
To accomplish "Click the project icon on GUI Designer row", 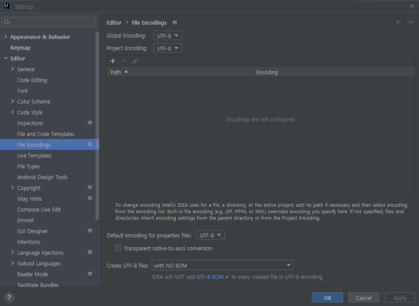I will click(x=90, y=231).
